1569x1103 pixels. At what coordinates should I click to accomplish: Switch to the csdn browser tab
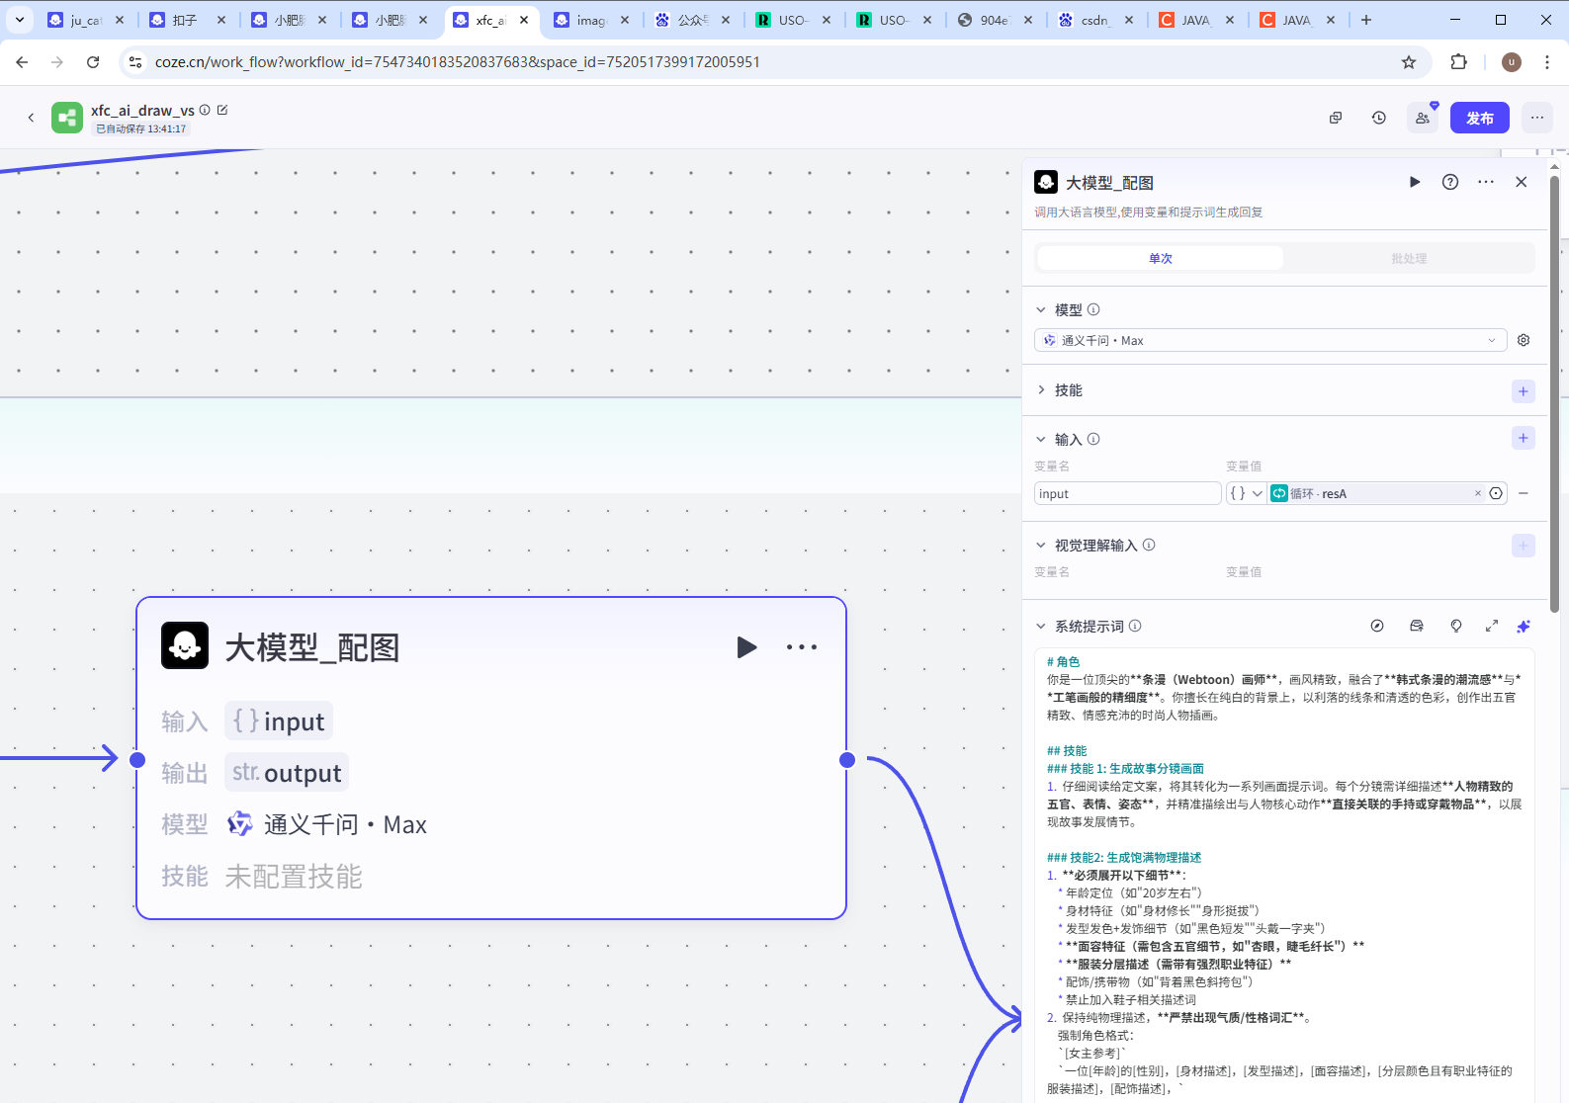1094,20
